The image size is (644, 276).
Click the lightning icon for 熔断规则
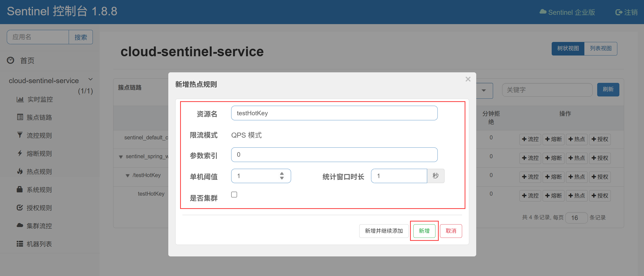point(20,153)
